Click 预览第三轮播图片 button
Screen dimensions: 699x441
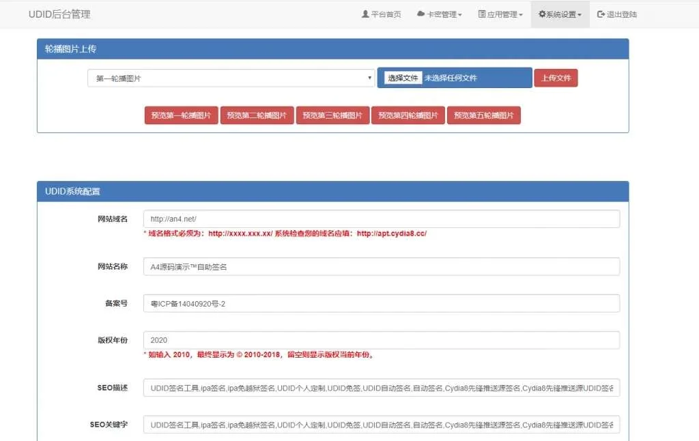(x=332, y=115)
